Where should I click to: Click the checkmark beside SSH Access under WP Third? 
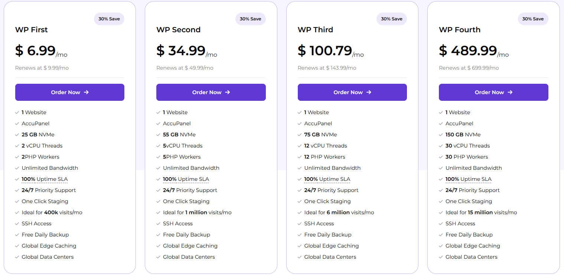tap(300, 223)
